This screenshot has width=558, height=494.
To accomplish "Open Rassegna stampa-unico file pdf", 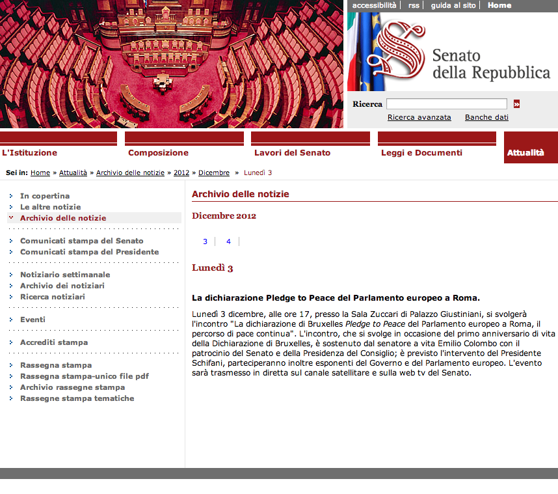I will (x=84, y=376).
